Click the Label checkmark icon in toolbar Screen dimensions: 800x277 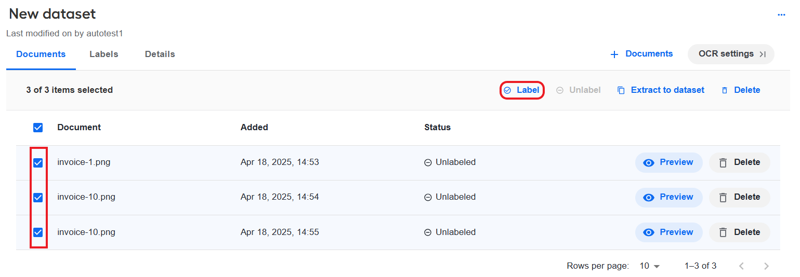[x=507, y=90]
